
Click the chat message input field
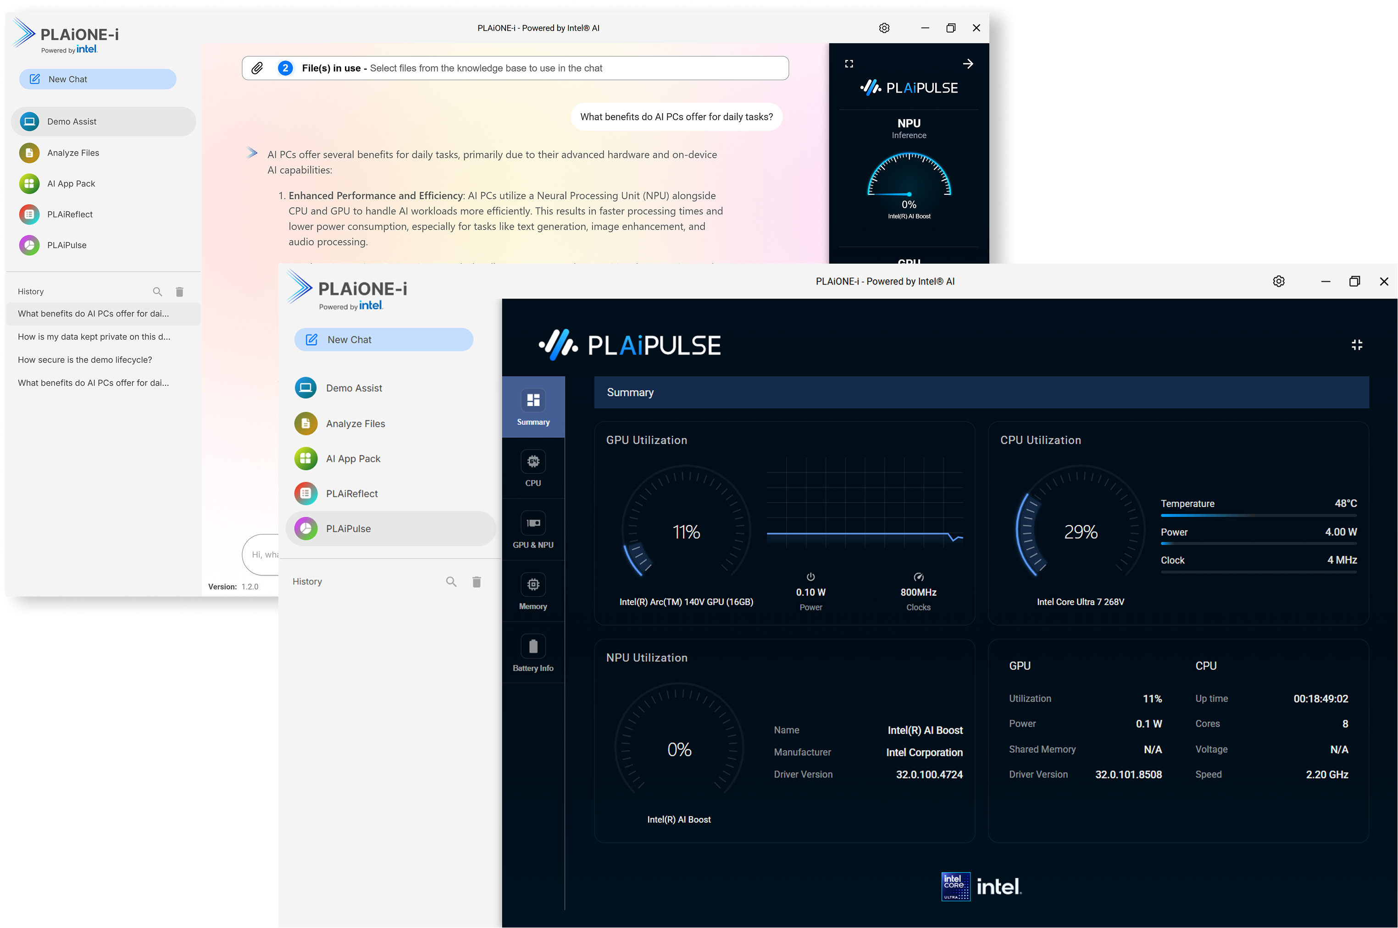[261, 554]
